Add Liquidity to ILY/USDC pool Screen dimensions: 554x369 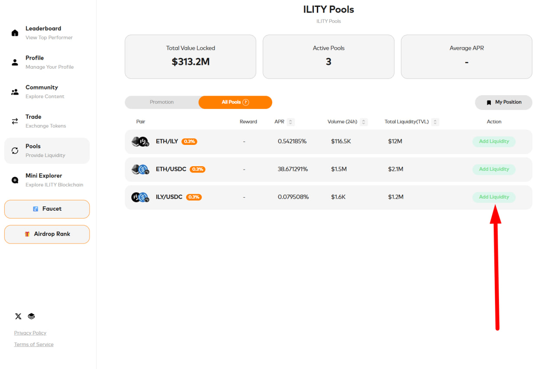(494, 197)
